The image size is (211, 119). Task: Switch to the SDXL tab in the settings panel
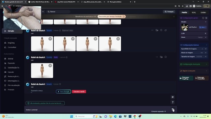[x=194, y=13]
